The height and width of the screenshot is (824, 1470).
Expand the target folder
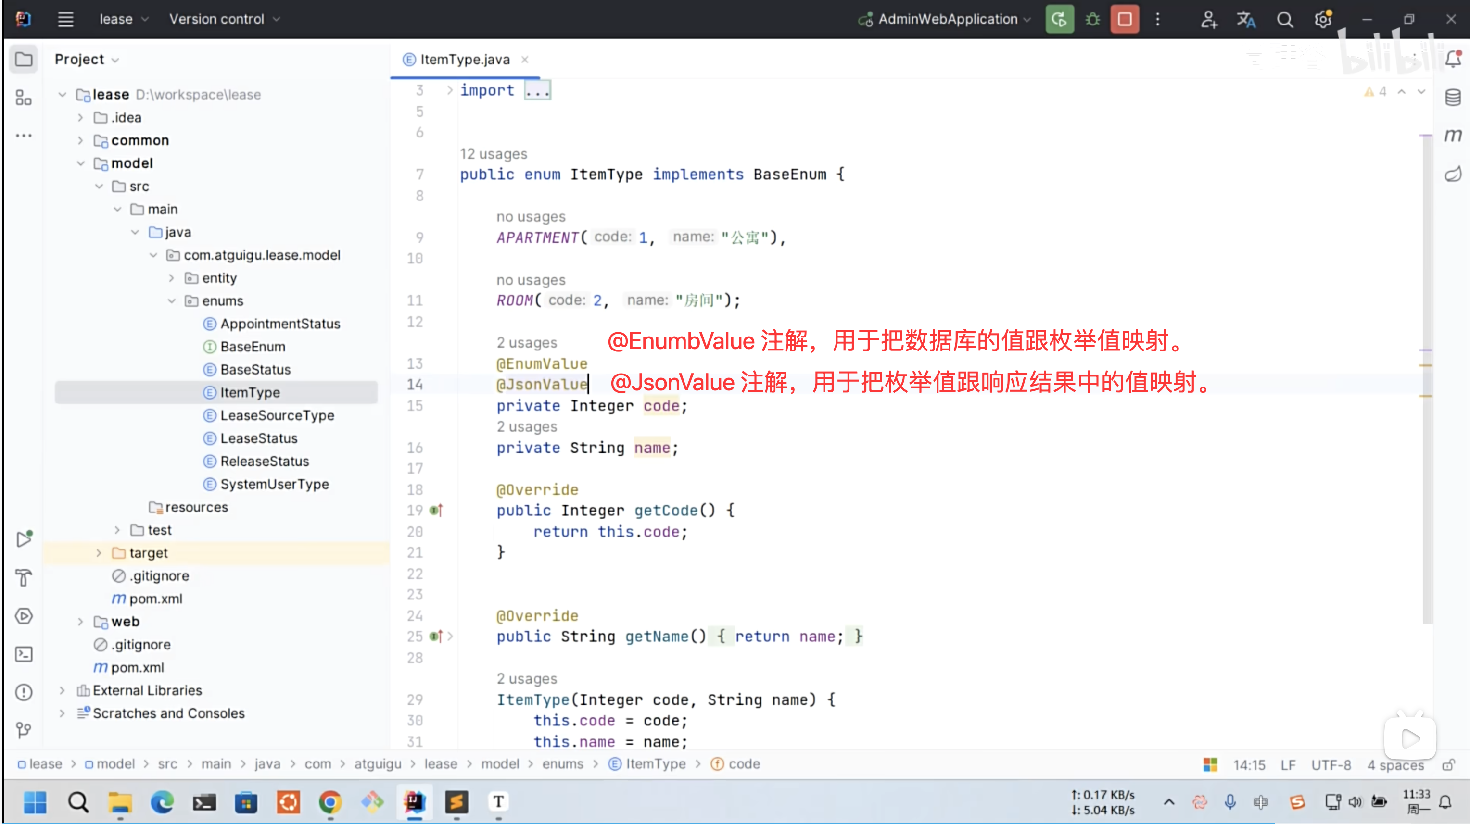coord(99,552)
